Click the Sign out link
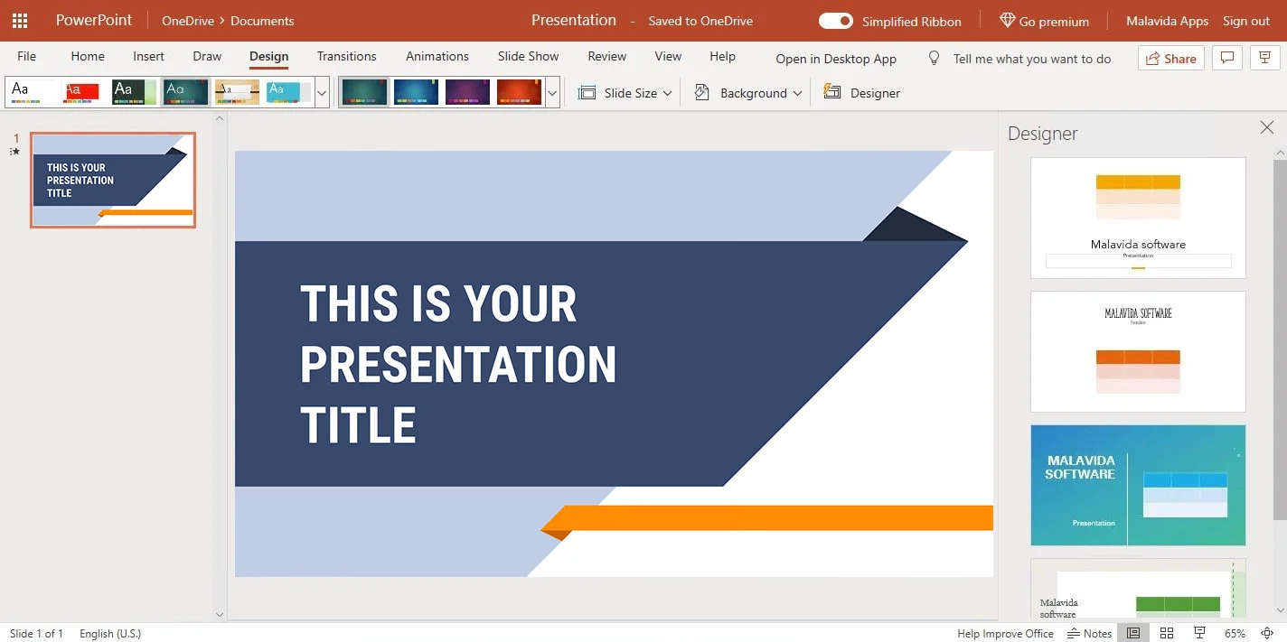1287x642 pixels. (1246, 21)
